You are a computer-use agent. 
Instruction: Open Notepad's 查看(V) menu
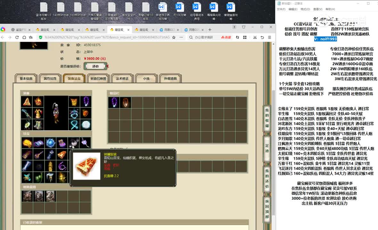[318, 9]
